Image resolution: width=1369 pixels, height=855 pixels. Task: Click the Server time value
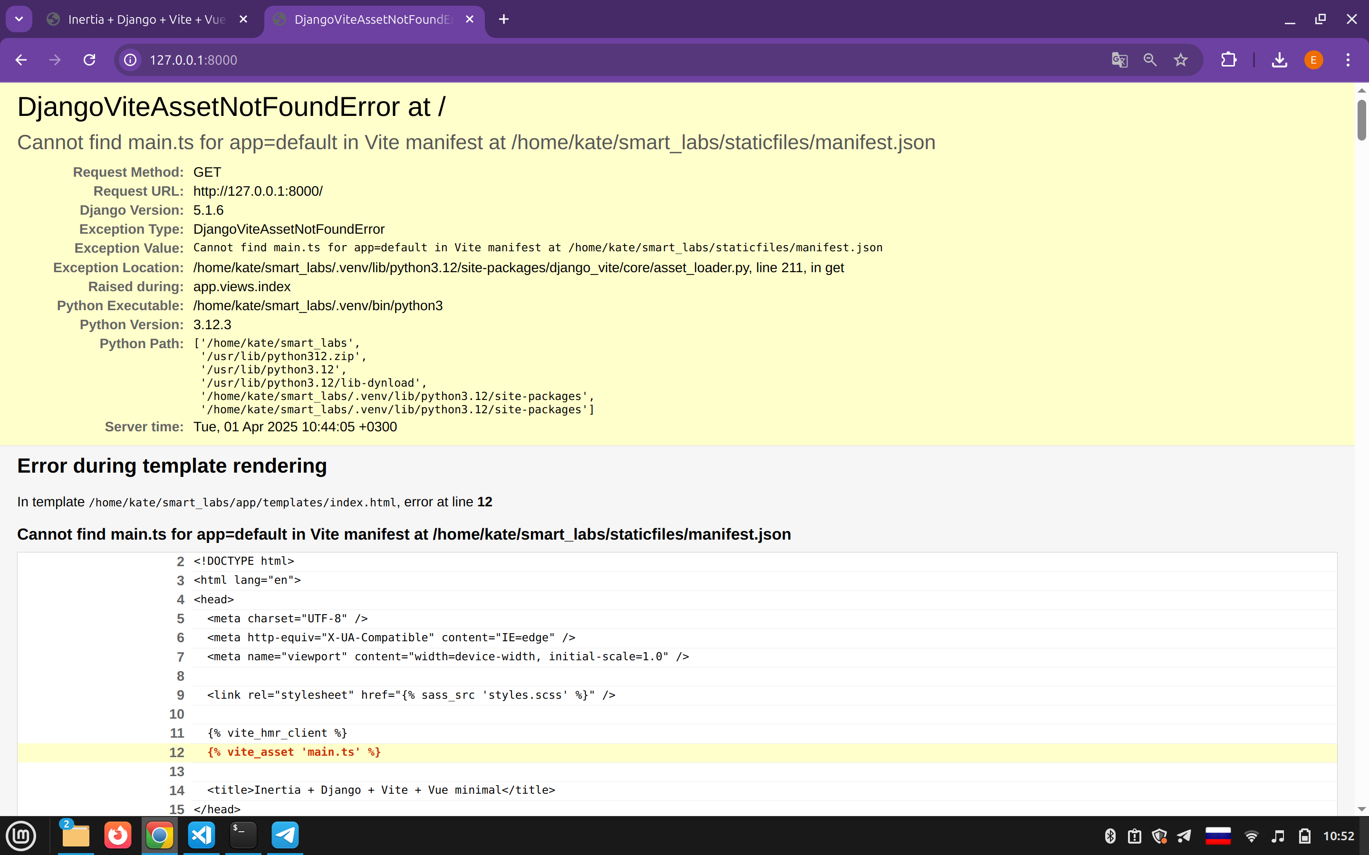point(295,427)
